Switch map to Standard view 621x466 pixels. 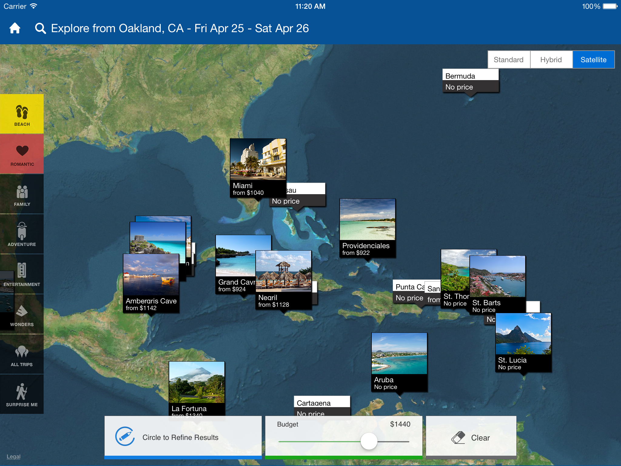click(509, 60)
